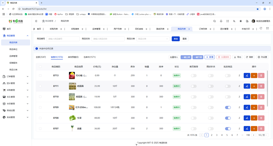Enable 首页推荐 switch for product 8713

click(193, 75)
